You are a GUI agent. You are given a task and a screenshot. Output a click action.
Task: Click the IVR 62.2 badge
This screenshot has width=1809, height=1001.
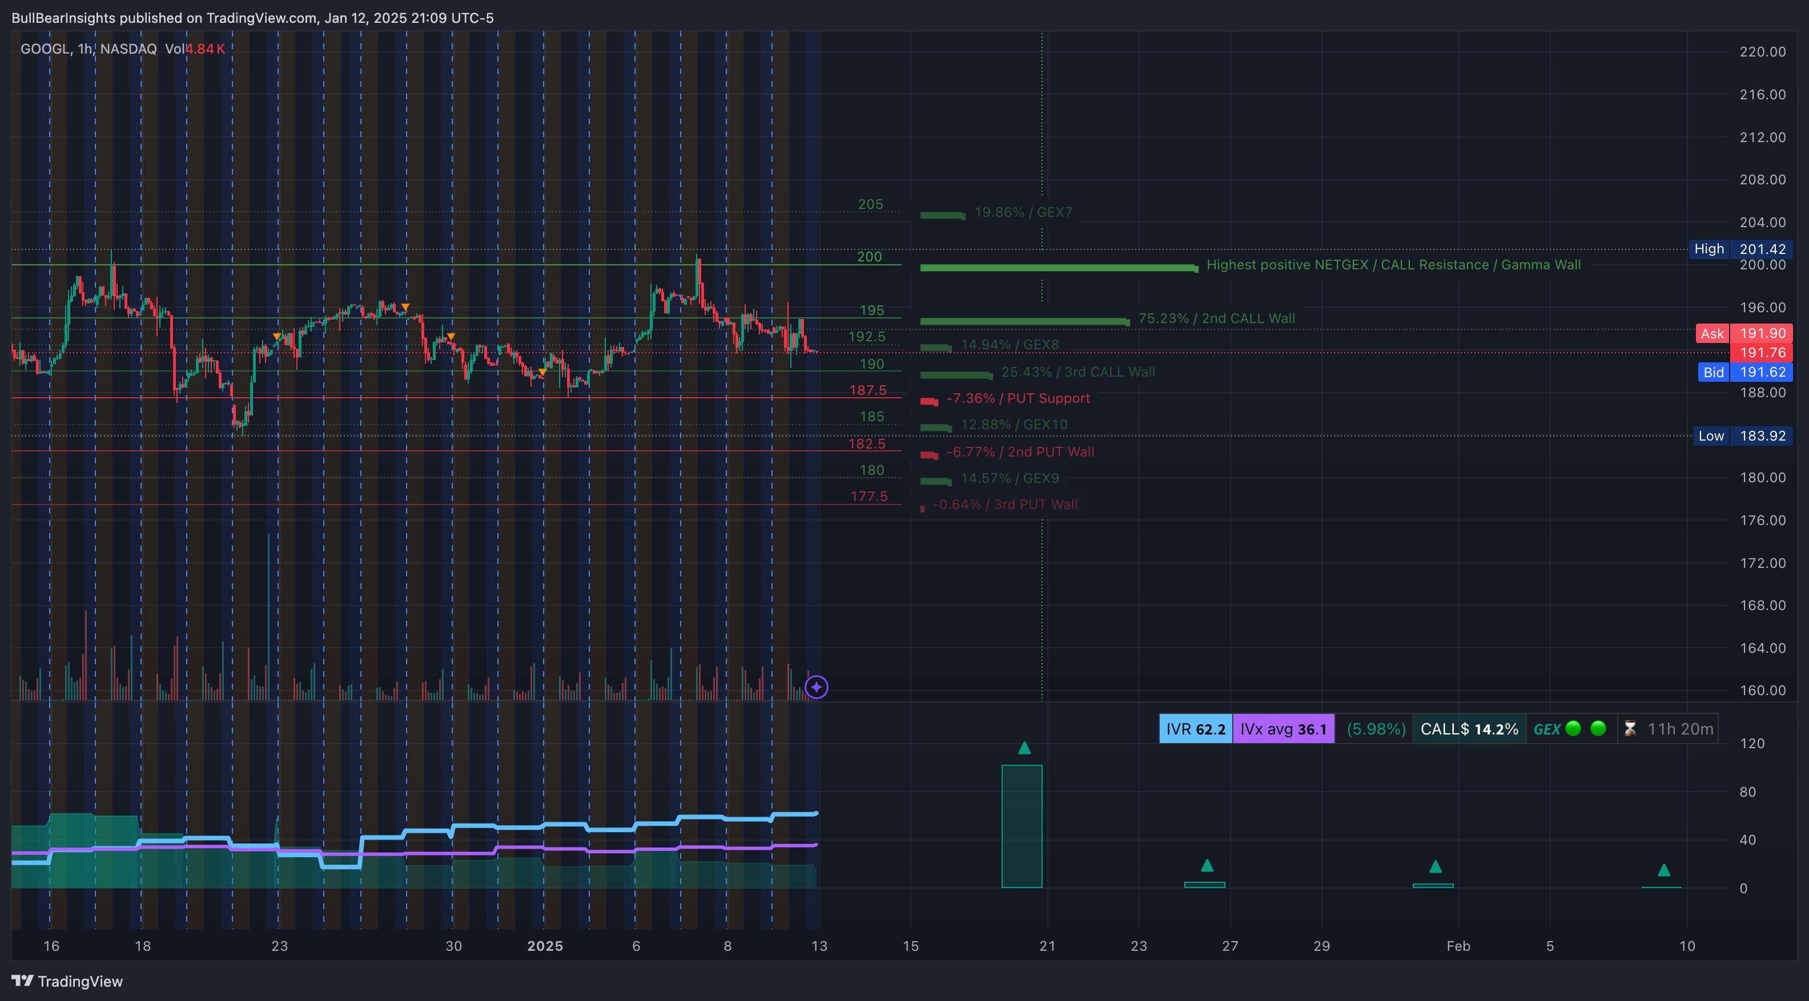pyautogui.click(x=1195, y=729)
